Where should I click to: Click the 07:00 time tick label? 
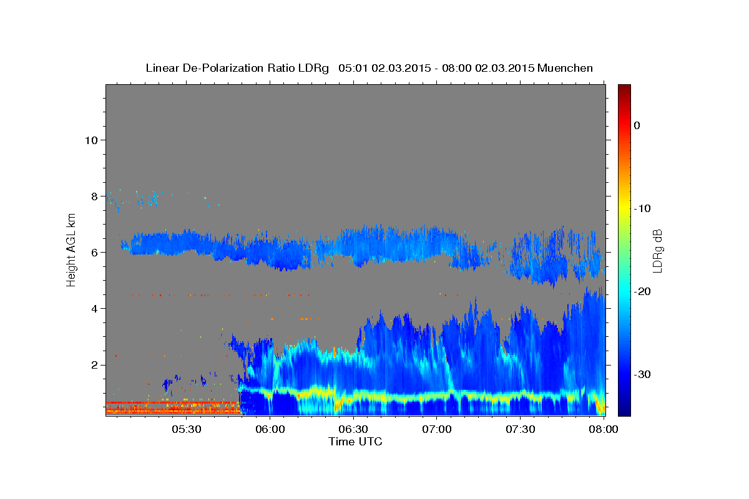pyautogui.click(x=437, y=429)
